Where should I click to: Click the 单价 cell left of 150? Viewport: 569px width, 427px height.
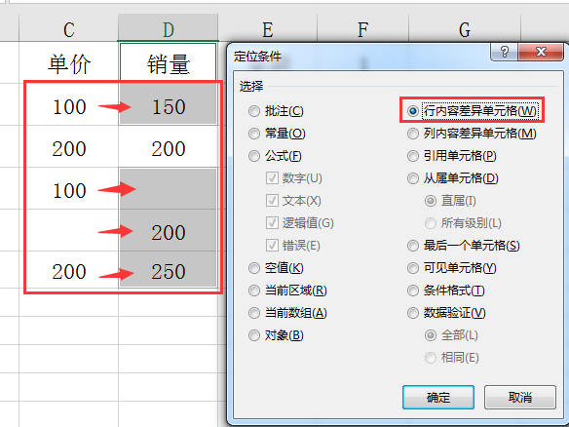pos(68,104)
